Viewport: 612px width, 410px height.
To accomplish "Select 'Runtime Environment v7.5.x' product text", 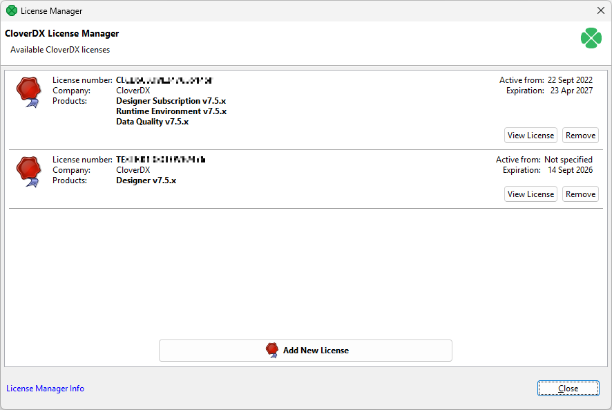I will click(x=171, y=111).
